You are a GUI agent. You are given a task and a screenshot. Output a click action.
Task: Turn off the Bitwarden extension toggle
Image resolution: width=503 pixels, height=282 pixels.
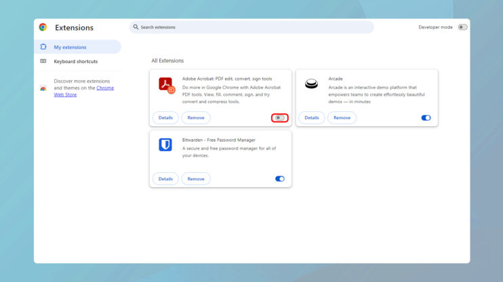point(279,179)
